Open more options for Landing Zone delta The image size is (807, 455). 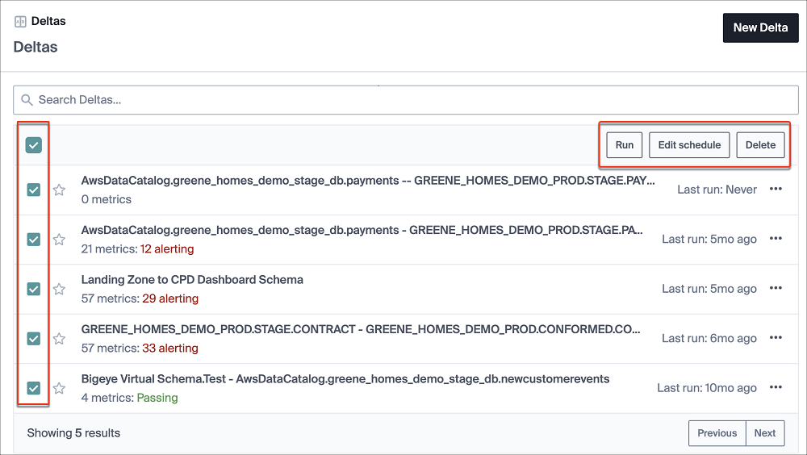776,288
